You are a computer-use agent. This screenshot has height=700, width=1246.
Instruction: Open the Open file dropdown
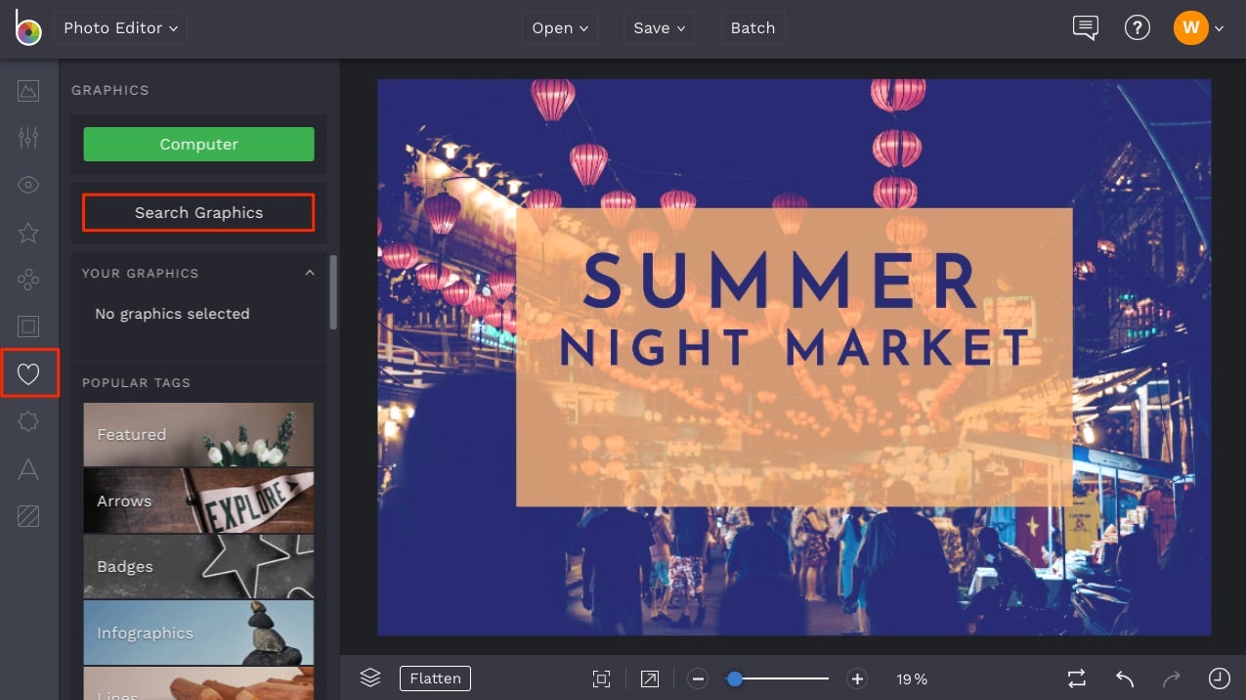tap(559, 27)
